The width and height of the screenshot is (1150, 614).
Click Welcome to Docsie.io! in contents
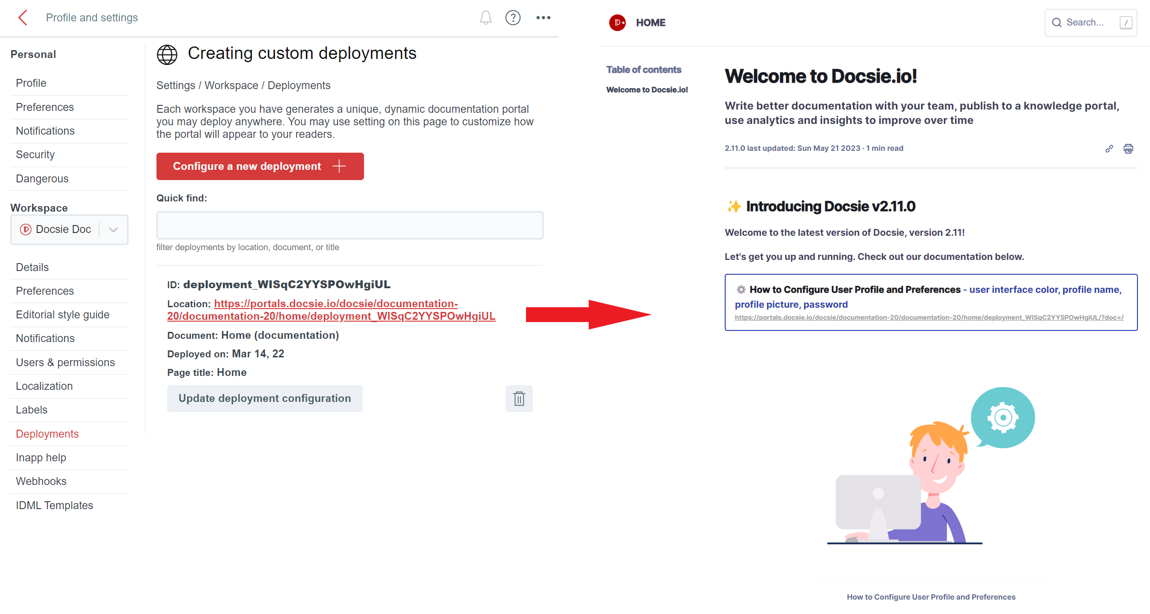pyautogui.click(x=647, y=90)
